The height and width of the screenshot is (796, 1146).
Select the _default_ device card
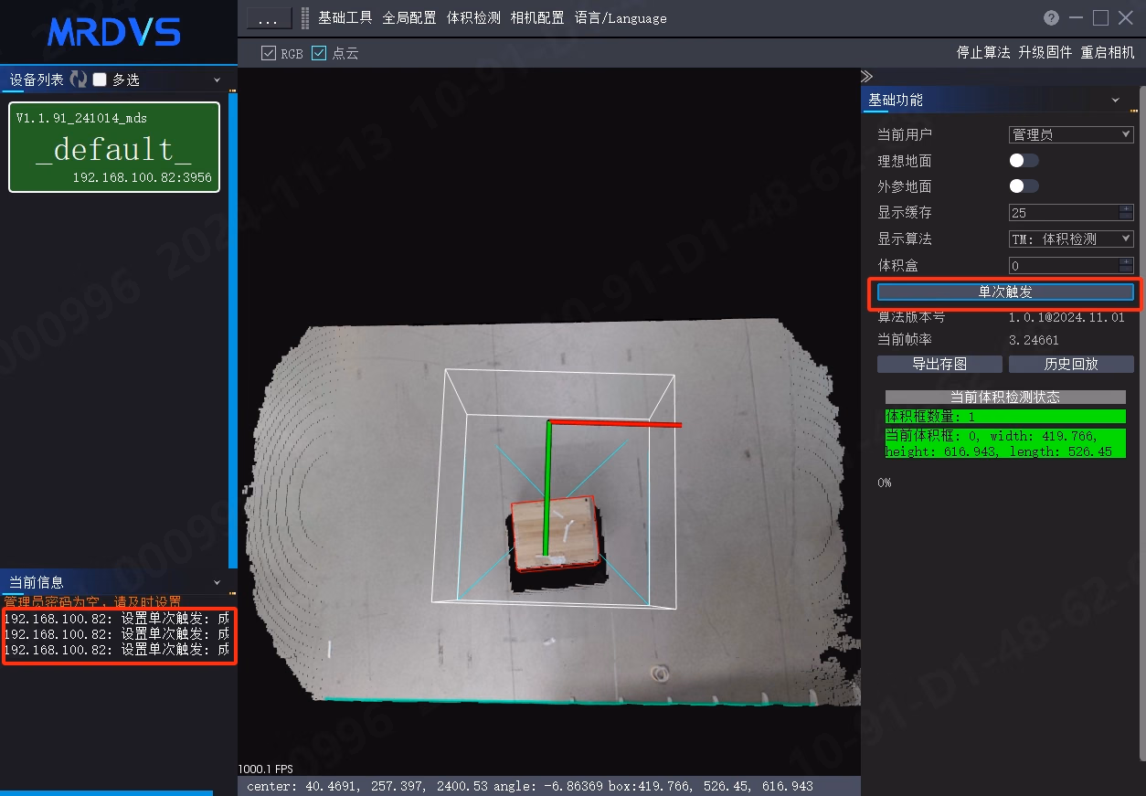pyautogui.click(x=114, y=147)
